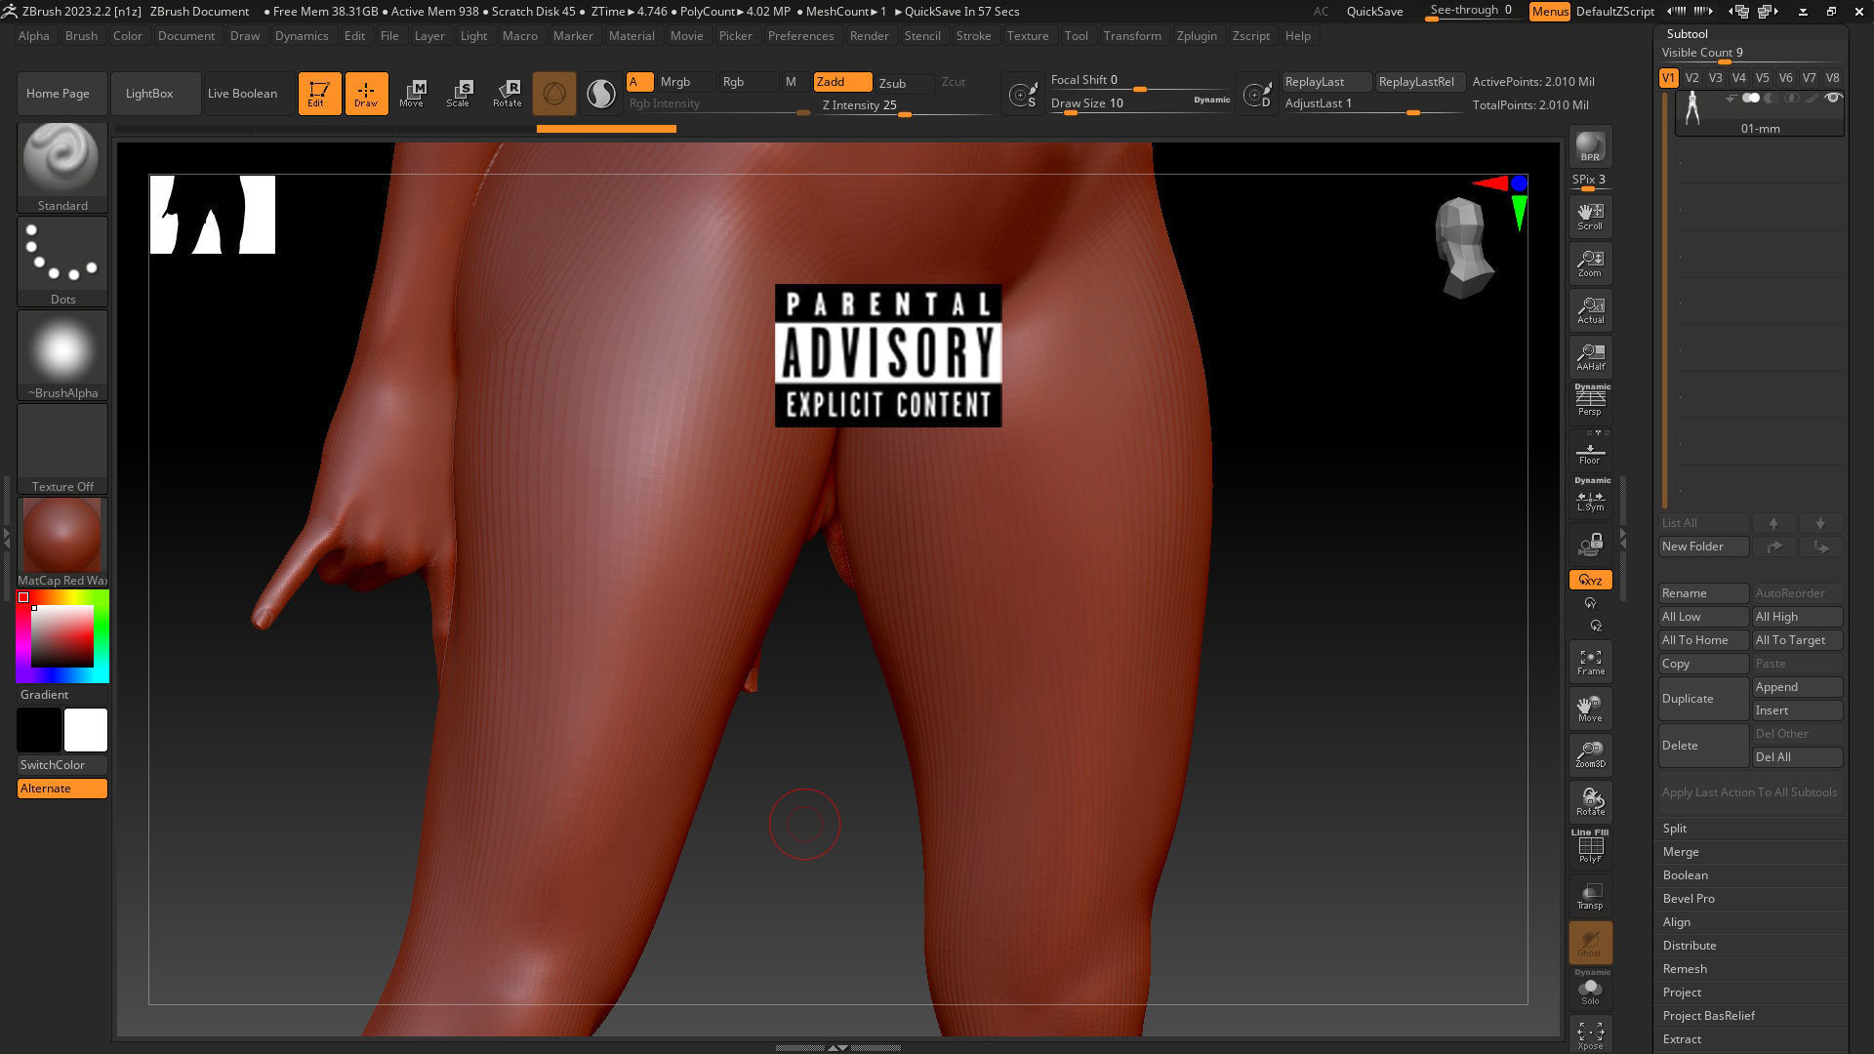The height and width of the screenshot is (1054, 1874).
Task: Click the QuickSave button
Action: [x=1374, y=12]
